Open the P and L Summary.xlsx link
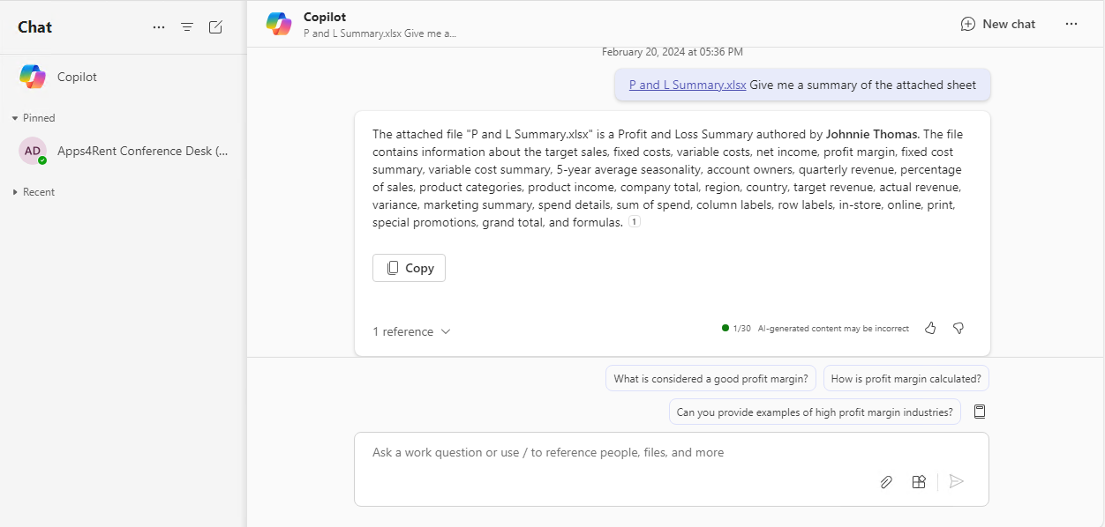1105x527 pixels. 688,85
